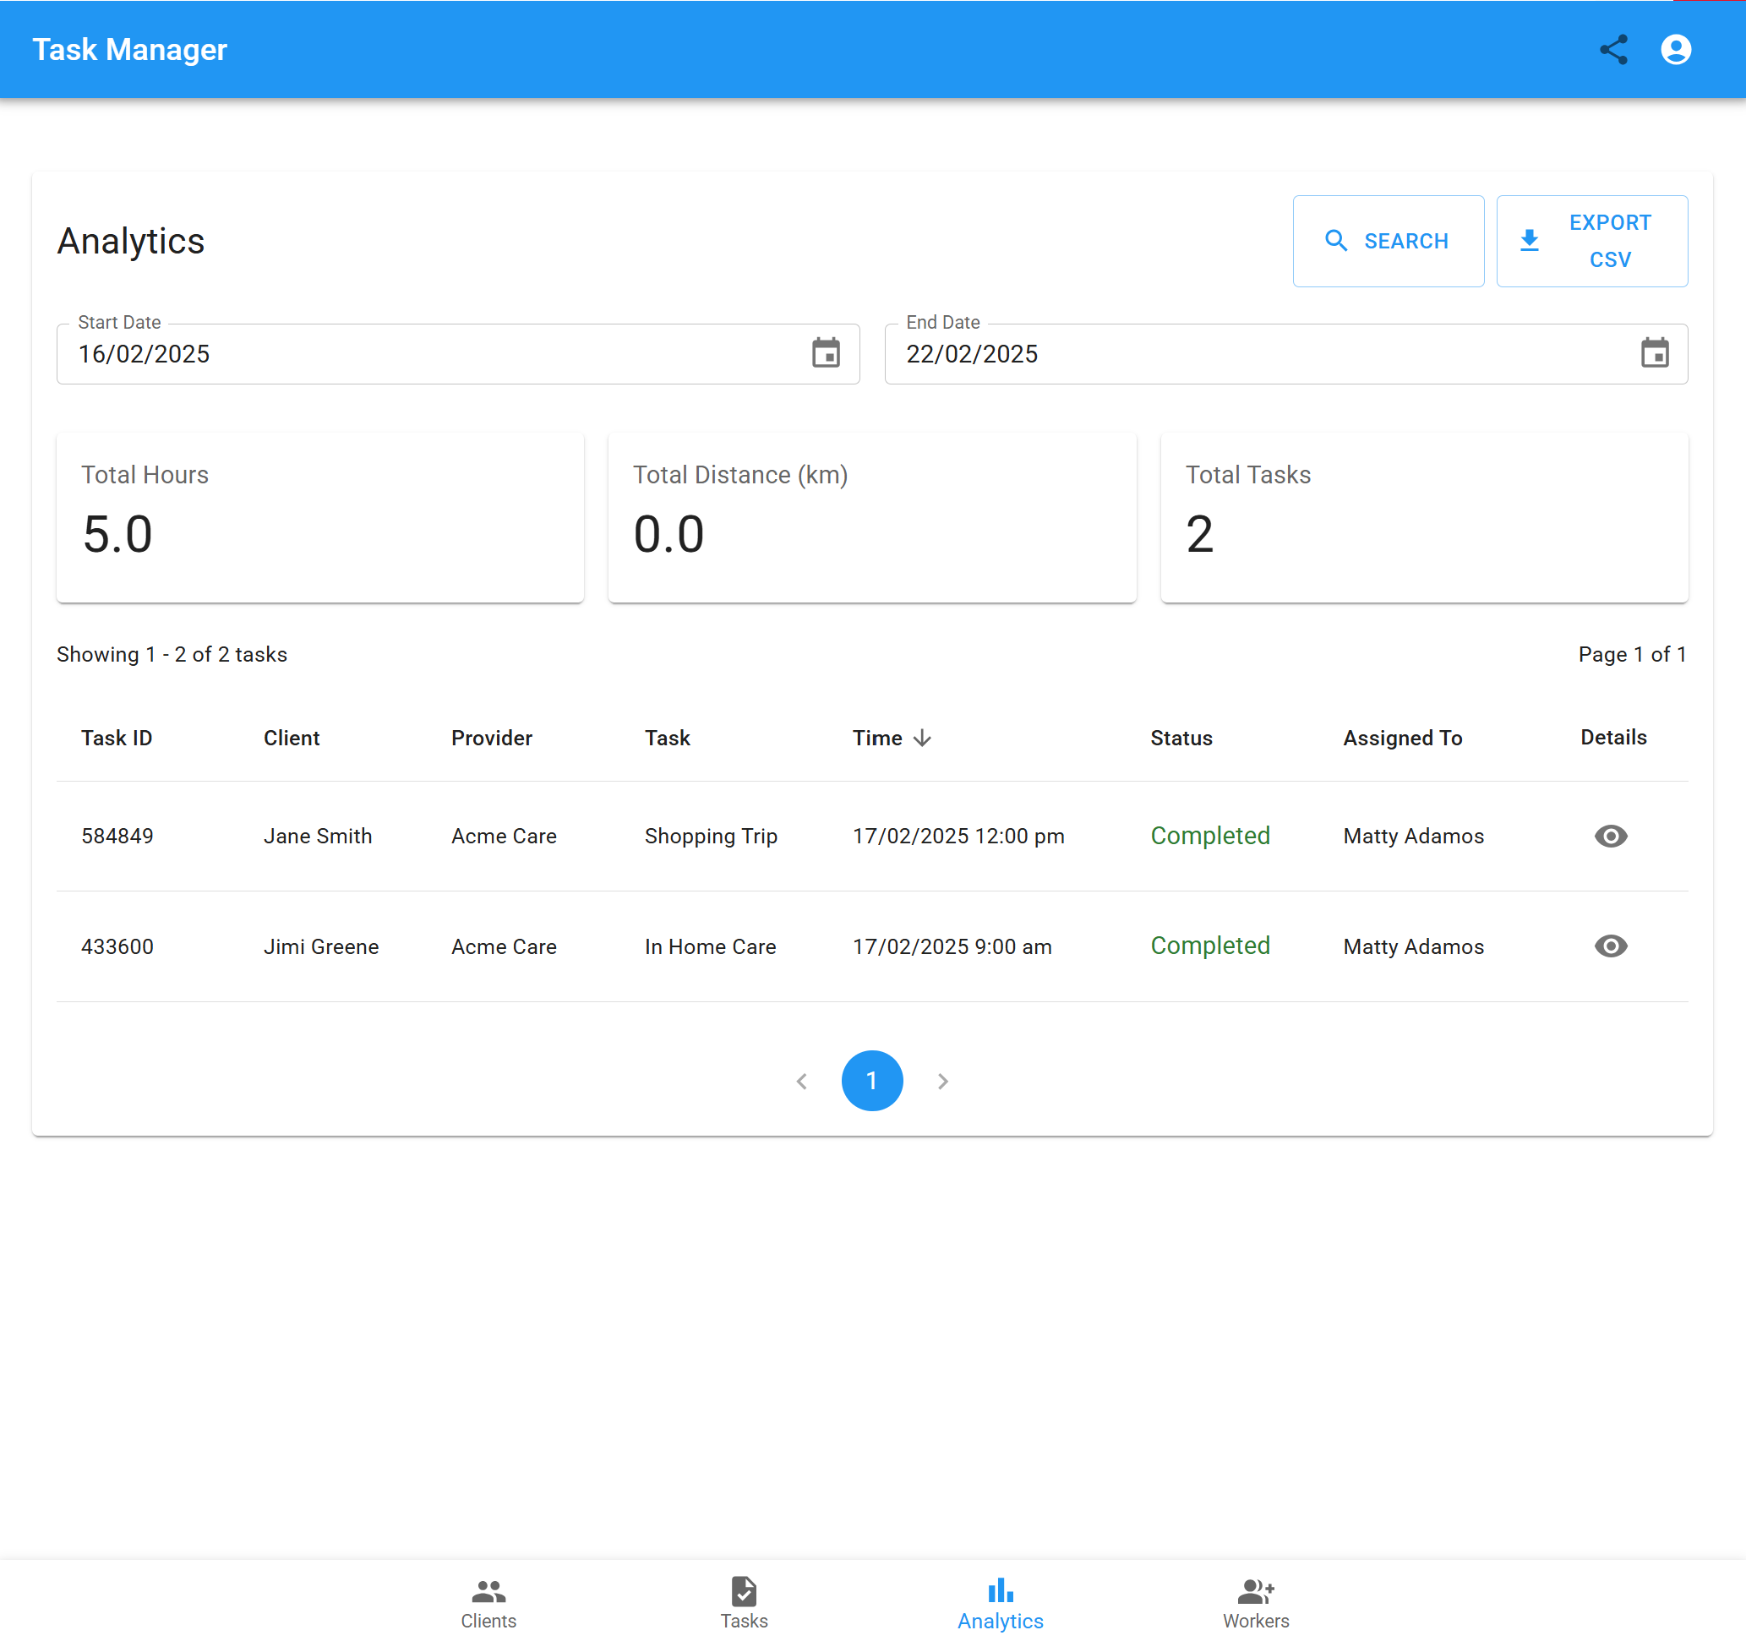1746x1641 pixels.
Task: Click Matty Adamos in Shopping Trip row
Action: tap(1413, 836)
